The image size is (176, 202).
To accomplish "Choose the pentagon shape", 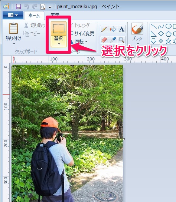I will tap(168, 34).
